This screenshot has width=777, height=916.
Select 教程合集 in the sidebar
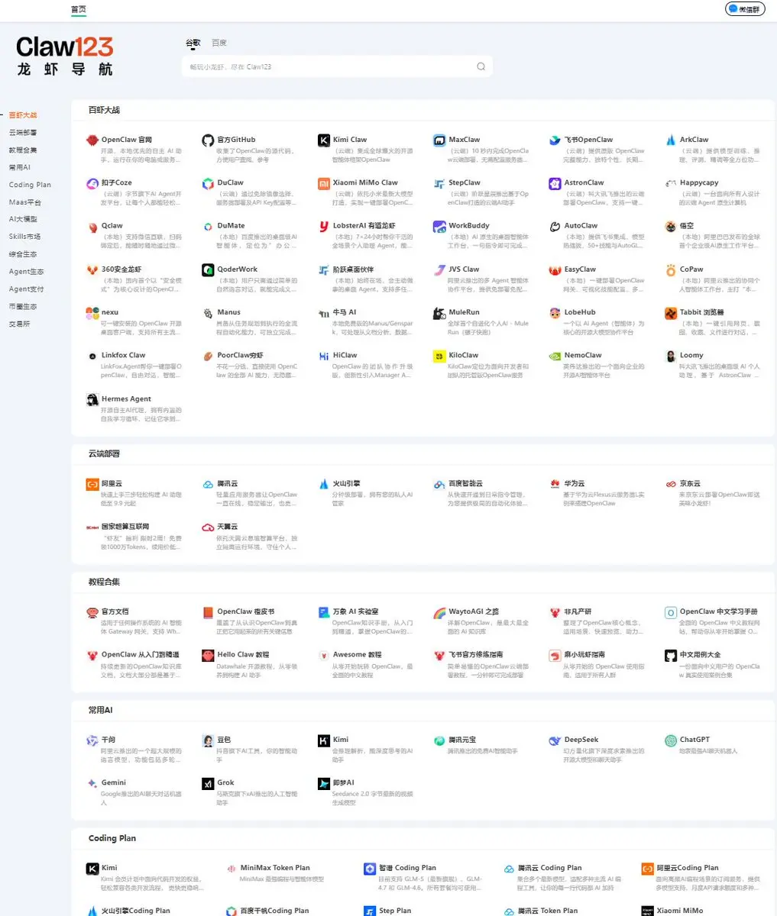pyautogui.click(x=23, y=150)
